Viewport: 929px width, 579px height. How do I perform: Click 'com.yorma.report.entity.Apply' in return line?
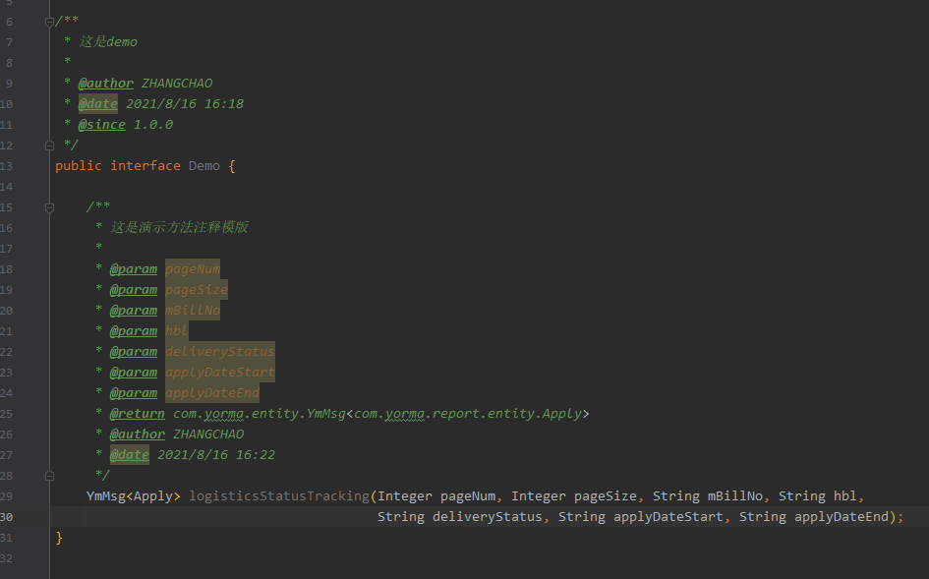[468, 414]
